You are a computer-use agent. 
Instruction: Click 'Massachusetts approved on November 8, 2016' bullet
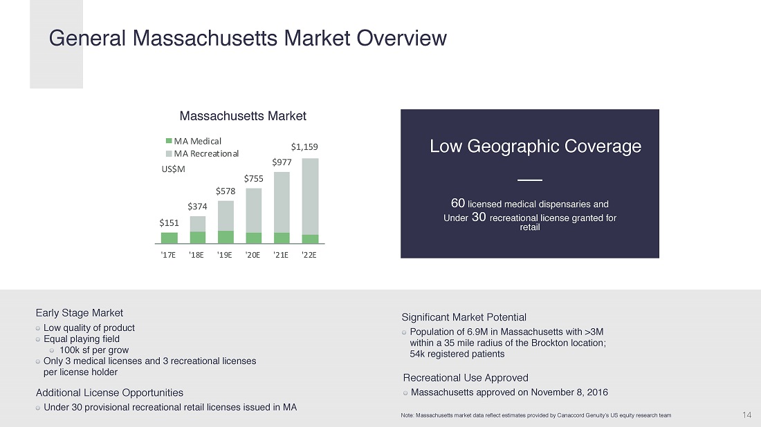click(x=509, y=392)
